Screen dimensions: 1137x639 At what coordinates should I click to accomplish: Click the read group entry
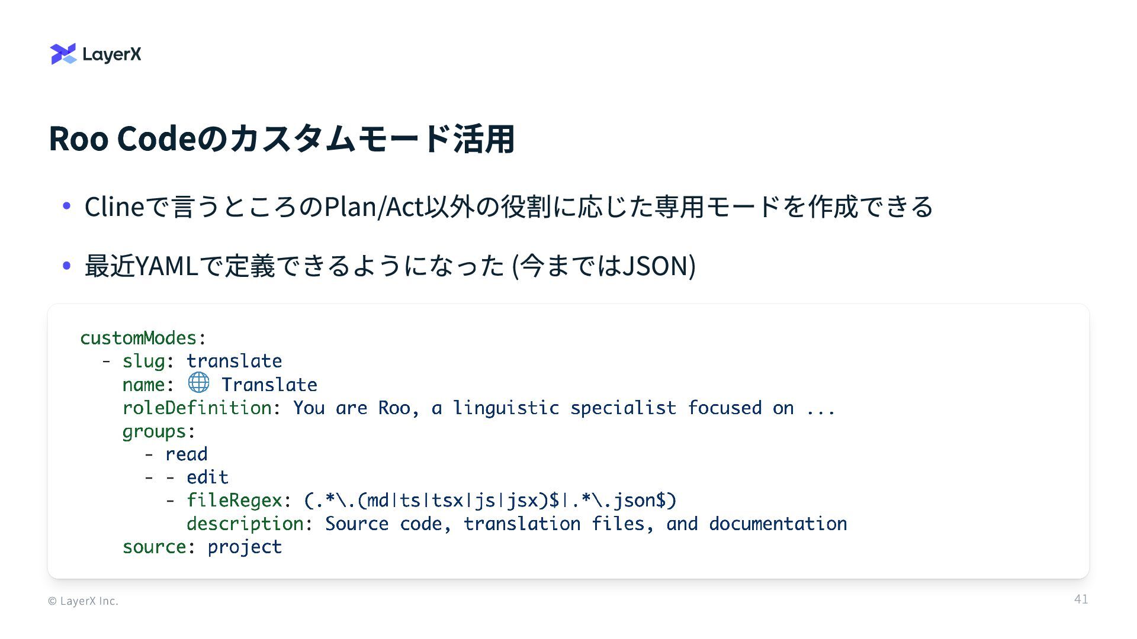click(x=187, y=454)
